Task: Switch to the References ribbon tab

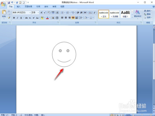Action: 38,6
